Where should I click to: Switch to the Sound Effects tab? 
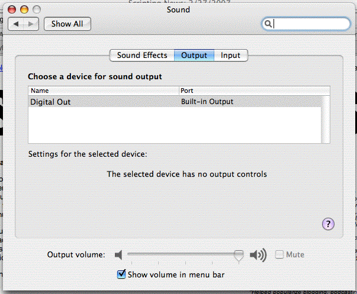pyautogui.click(x=142, y=56)
